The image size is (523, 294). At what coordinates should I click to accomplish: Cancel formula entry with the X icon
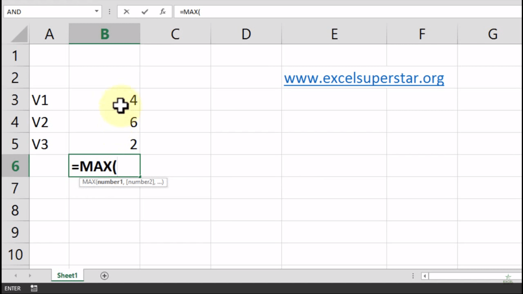point(126,12)
